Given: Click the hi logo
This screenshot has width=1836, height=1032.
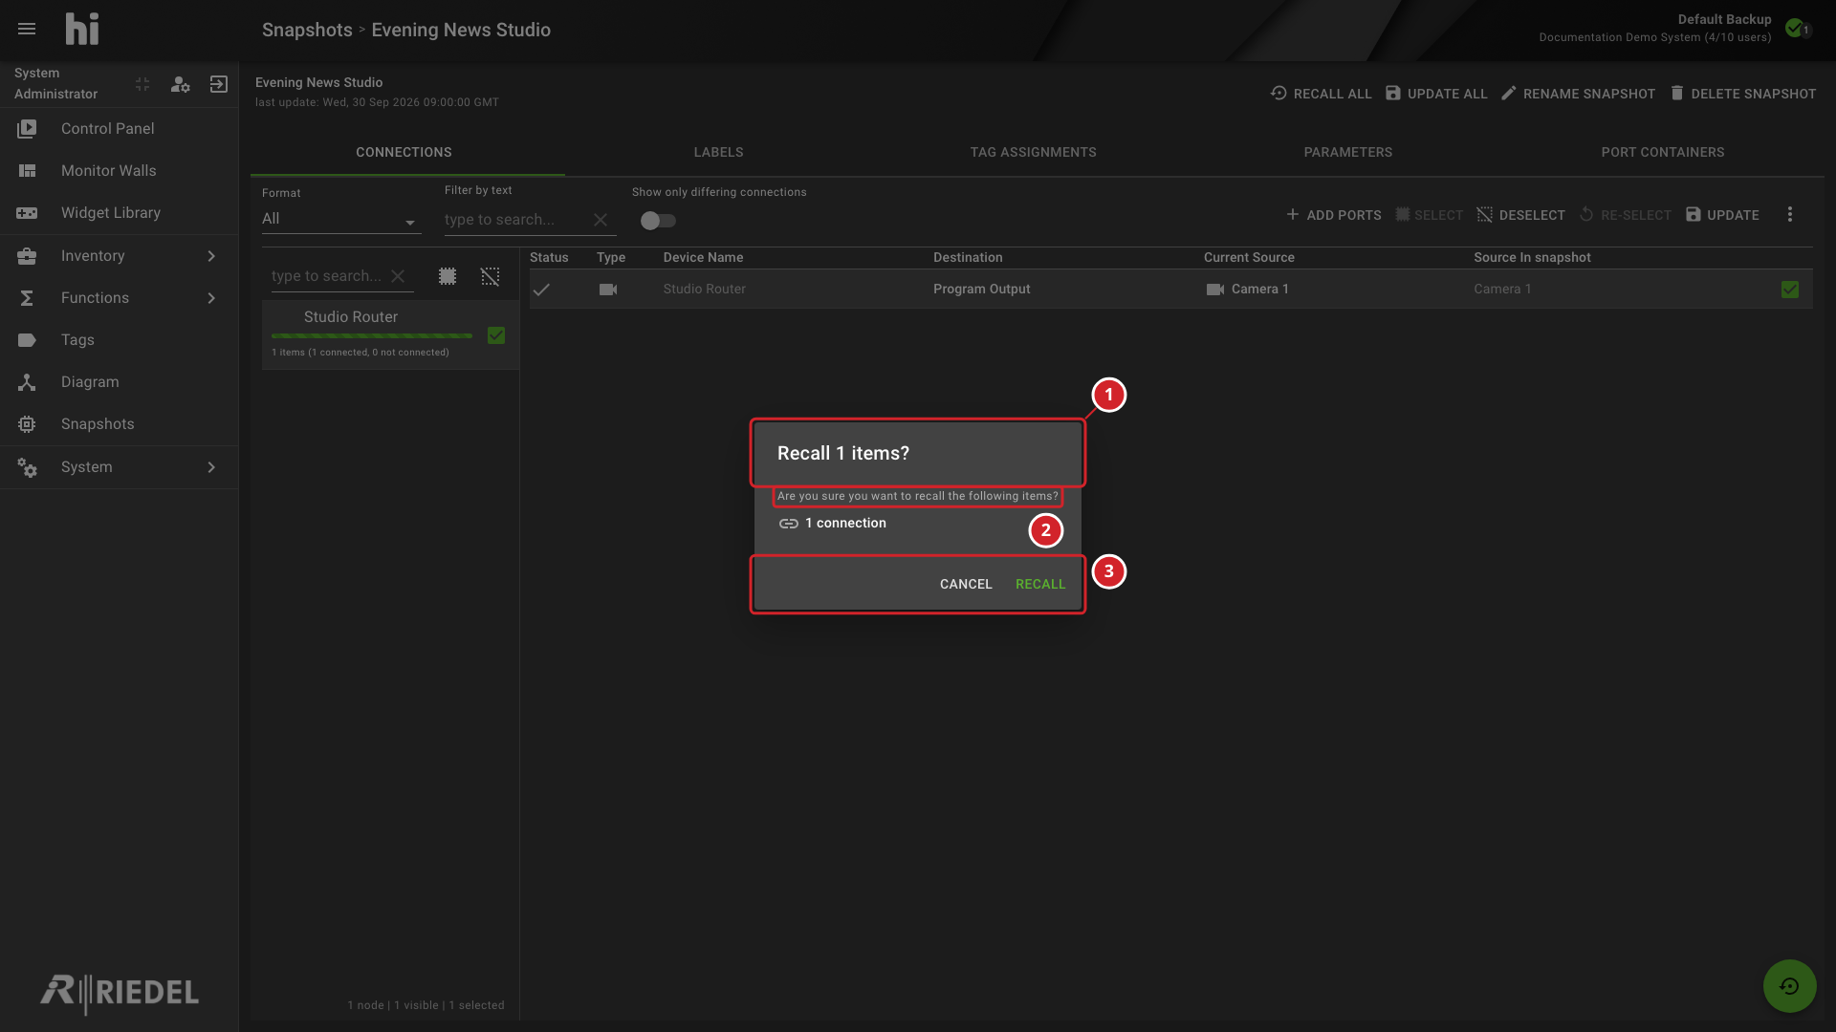Looking at the screenshot, I should coord(82,29).
